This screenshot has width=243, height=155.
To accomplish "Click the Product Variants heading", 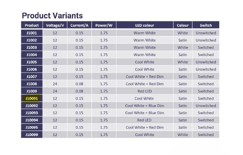I will click(x=52, y=16).
